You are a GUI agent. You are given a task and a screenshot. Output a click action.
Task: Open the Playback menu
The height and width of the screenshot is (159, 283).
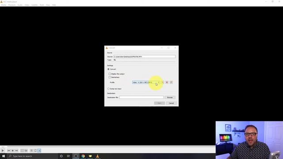(x=12, y=5)
